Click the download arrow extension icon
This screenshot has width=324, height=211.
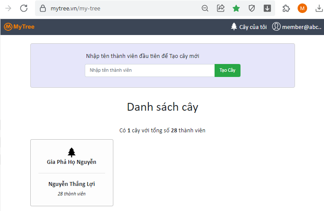(267, 8)
